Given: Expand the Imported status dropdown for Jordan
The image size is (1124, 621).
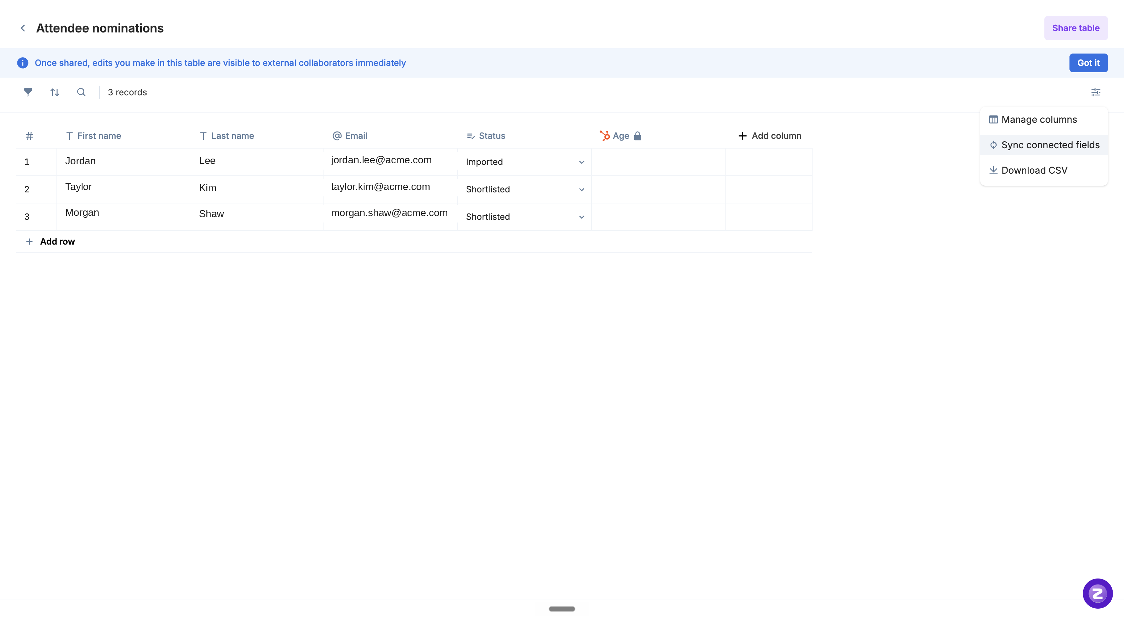Looking at the screenshot, I should pos(581,162).
